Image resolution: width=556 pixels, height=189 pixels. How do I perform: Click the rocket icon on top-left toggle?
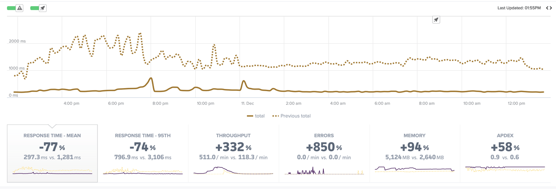coord(43,8)
